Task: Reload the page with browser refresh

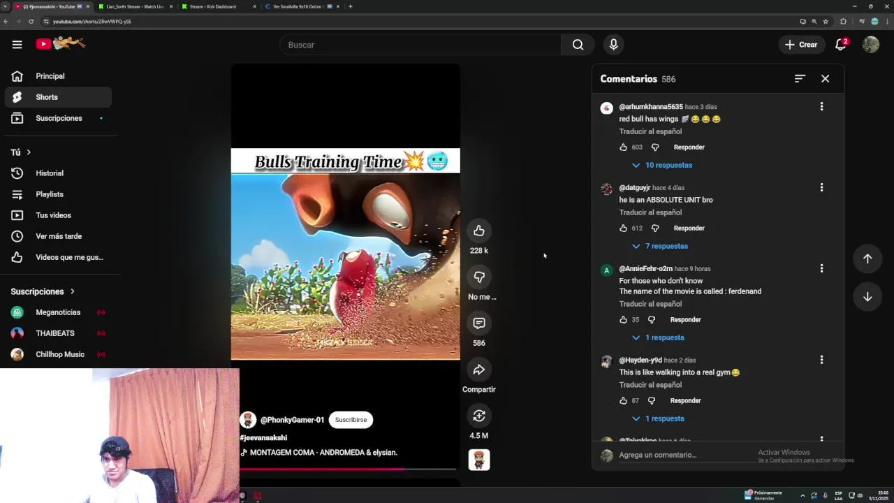Action: [31, 22]
